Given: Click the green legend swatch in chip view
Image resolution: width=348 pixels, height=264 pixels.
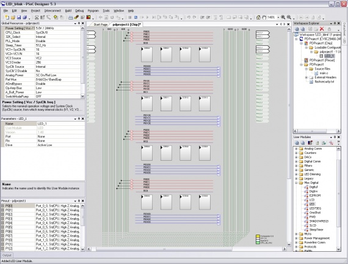Looking at the screenshot, I should (258, 243).
